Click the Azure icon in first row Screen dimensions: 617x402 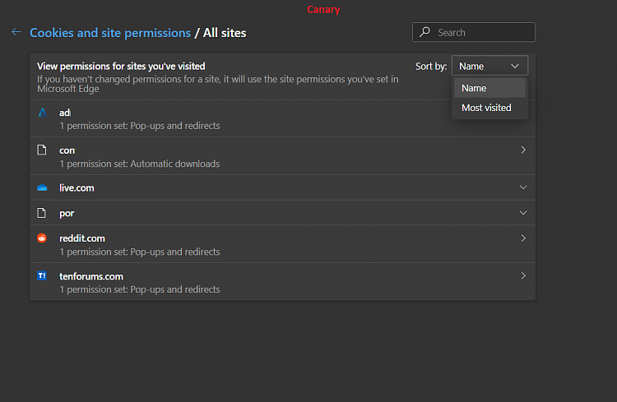point(42,113)
